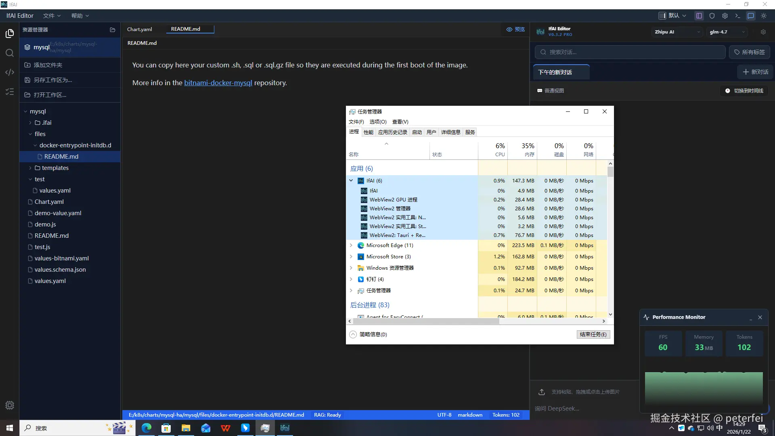Click the code brackets sidebar icon
Viewport: 775px width, 436px height.
[x=10, y=72]
